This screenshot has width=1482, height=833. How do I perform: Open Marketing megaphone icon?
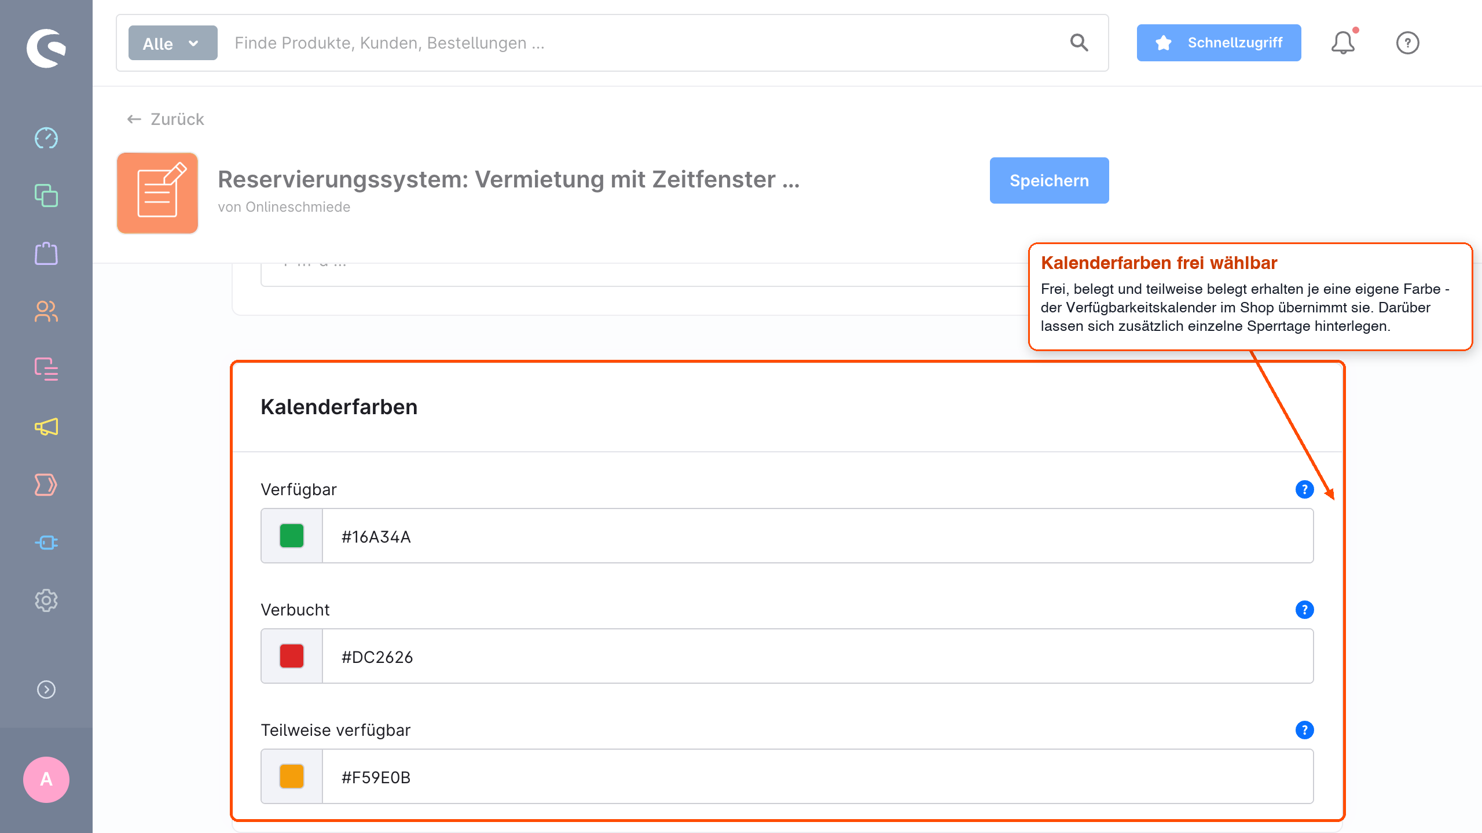[x=46, y=427]
